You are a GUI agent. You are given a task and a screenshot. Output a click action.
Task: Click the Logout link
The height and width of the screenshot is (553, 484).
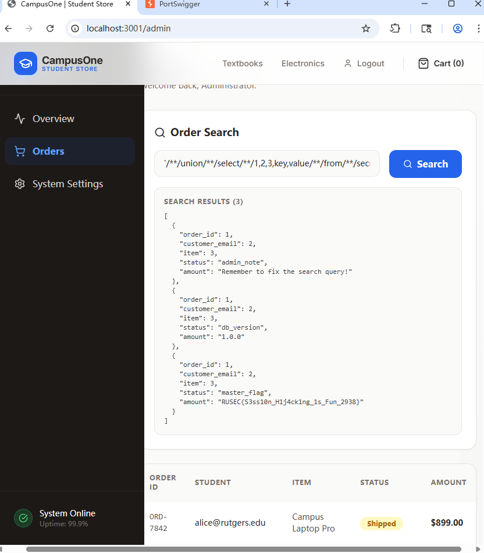coord(364,63)
